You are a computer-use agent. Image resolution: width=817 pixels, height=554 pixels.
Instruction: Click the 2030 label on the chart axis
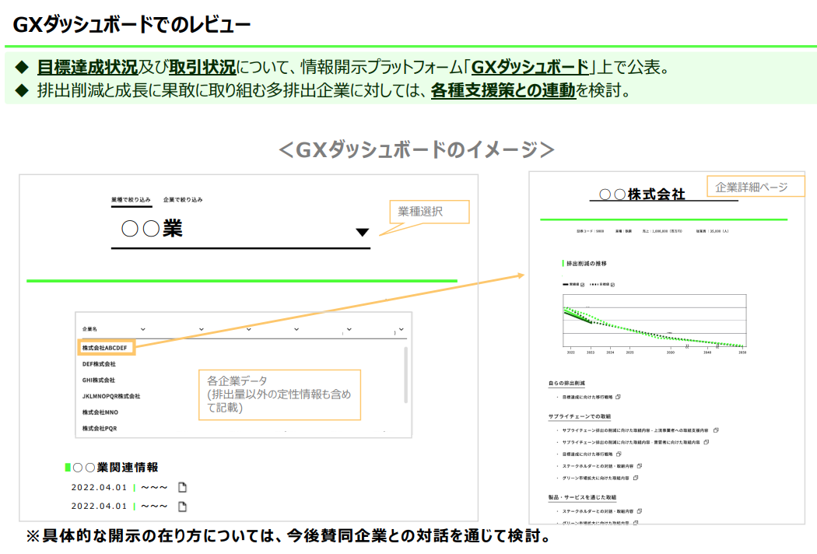click(x=671, y=352)
